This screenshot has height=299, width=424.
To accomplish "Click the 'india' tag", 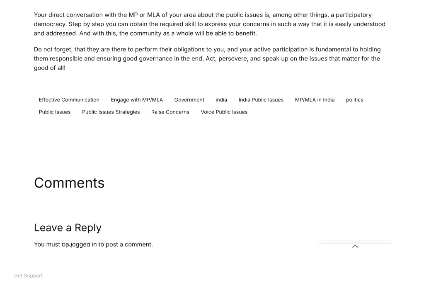I will 221,100.
